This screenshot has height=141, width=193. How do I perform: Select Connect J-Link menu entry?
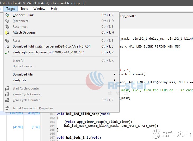click(x=23, y=15)
